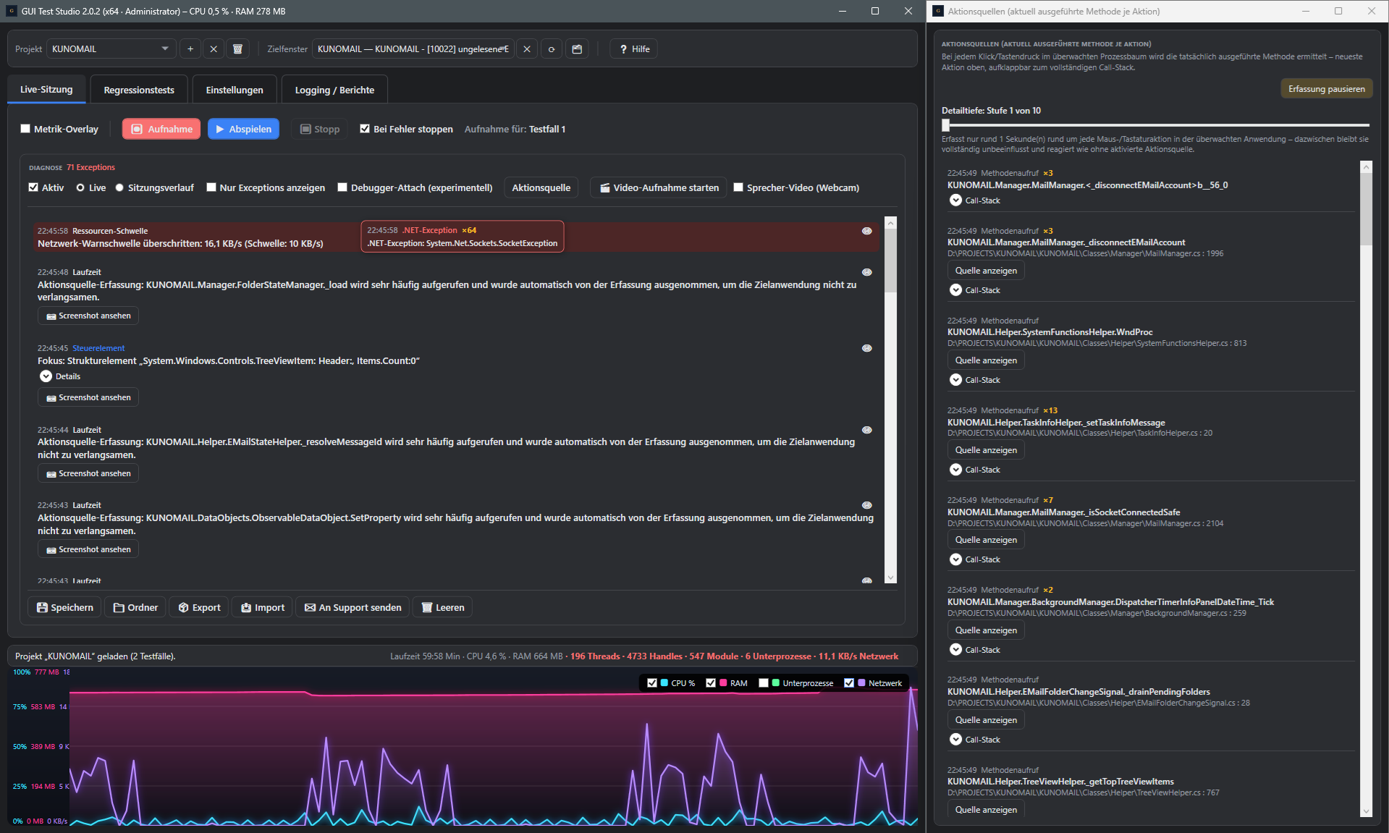Image resolution: width=1389 pixels, height=833 pixels.
Task: Adjust the Detailtiefe slider handle
Action: (945, 125)
